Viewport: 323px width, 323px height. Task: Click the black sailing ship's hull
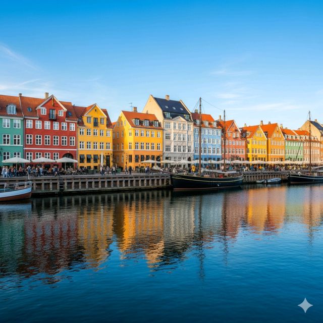pos(206,182)
